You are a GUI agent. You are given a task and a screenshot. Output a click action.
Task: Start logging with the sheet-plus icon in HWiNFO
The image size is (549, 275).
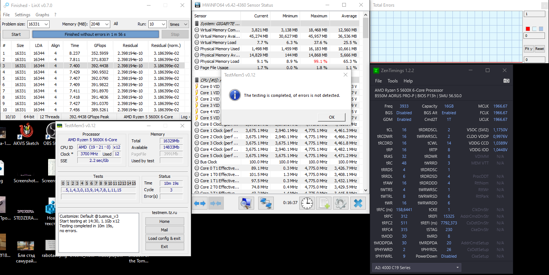coord(324,203)
